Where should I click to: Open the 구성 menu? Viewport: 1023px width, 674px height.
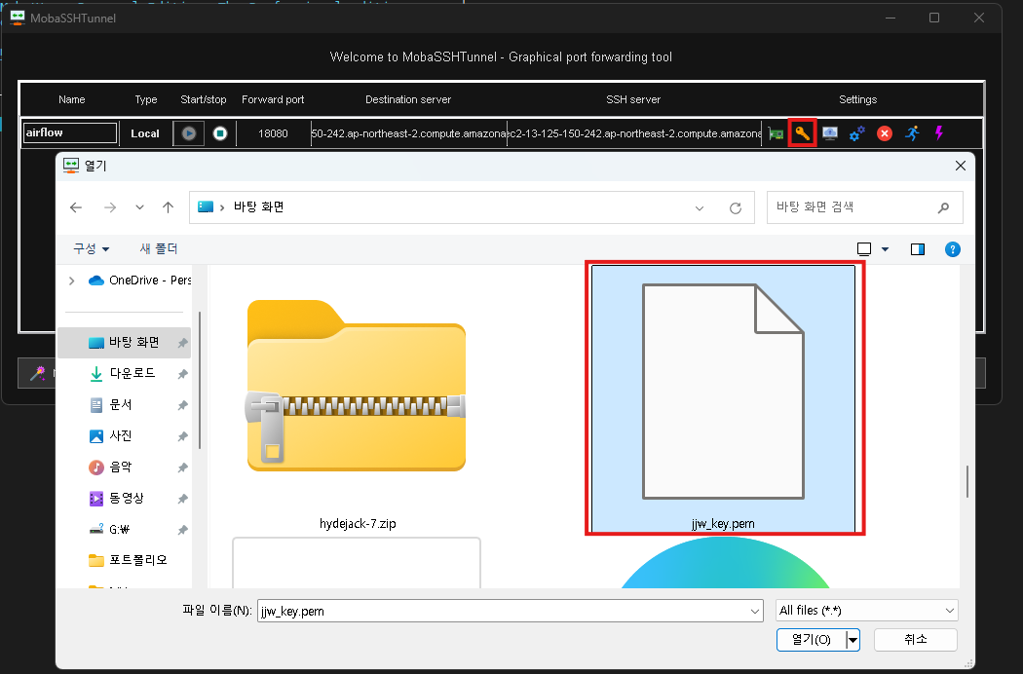[92, 248]
